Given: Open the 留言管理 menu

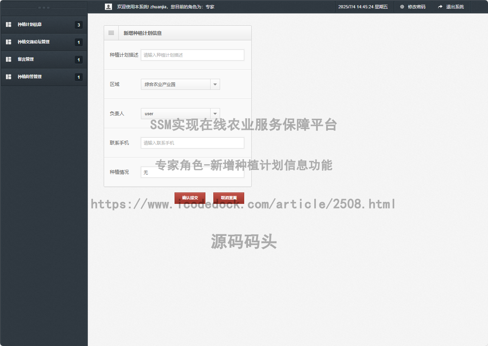Looking at the screenshot, I should pyautogui.click(x=44, y=60).
